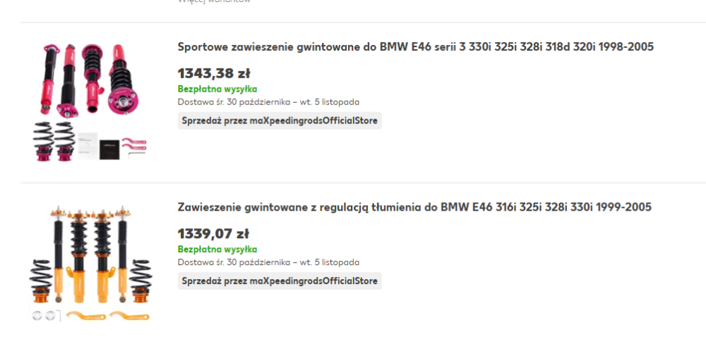Screen dimensions: 706x339
Task: Select seller badge on the 1343,38 zł listing
Action: (x=280, y=121)
